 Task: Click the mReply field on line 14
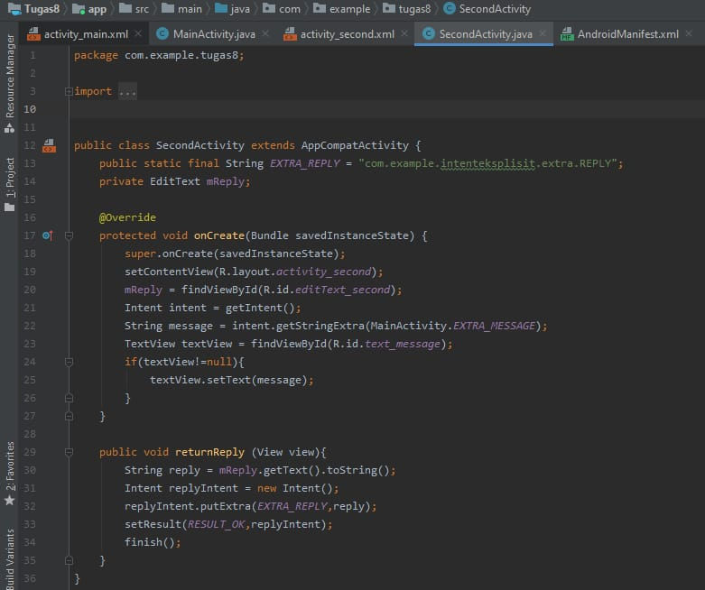pyautogui.click(x=226, y=181)
